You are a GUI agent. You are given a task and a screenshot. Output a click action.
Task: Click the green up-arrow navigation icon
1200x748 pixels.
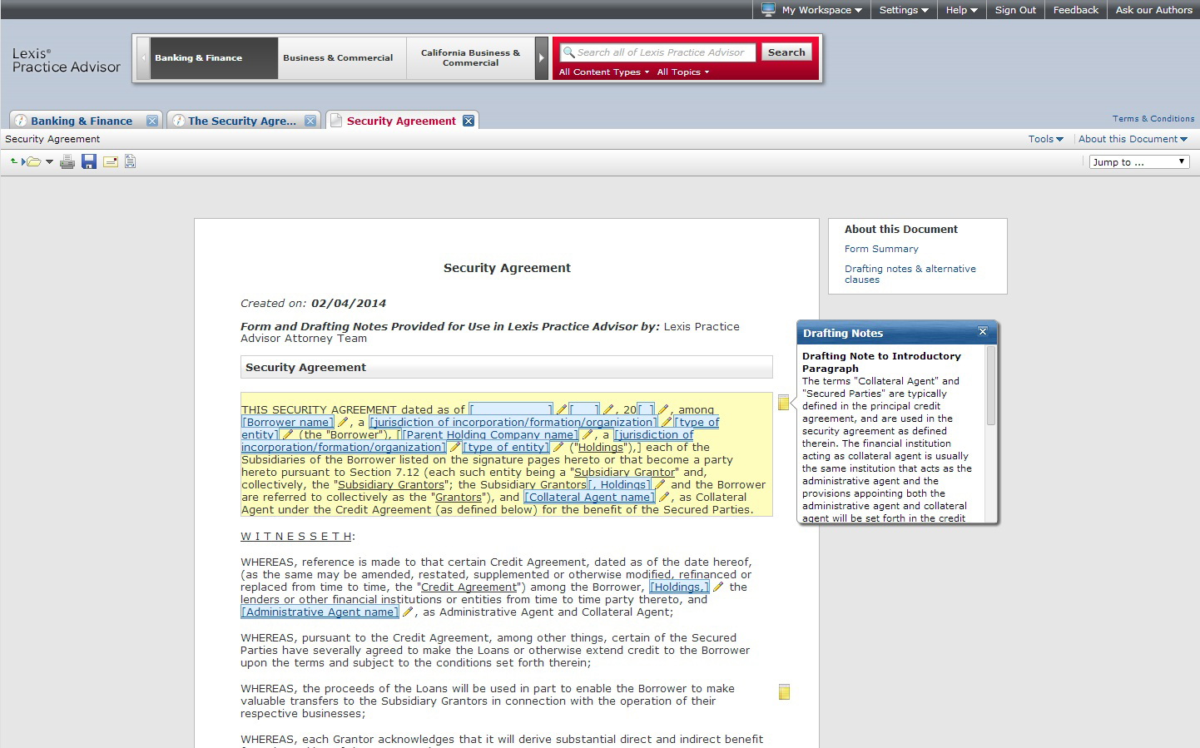click(13, 161)
